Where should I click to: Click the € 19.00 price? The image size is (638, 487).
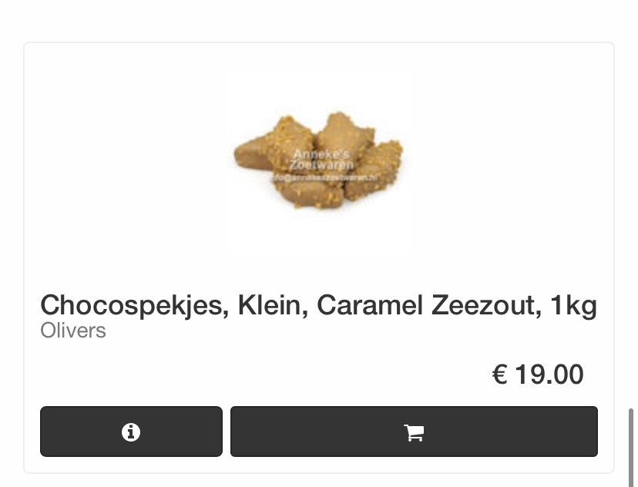click(x=538, y=374)
